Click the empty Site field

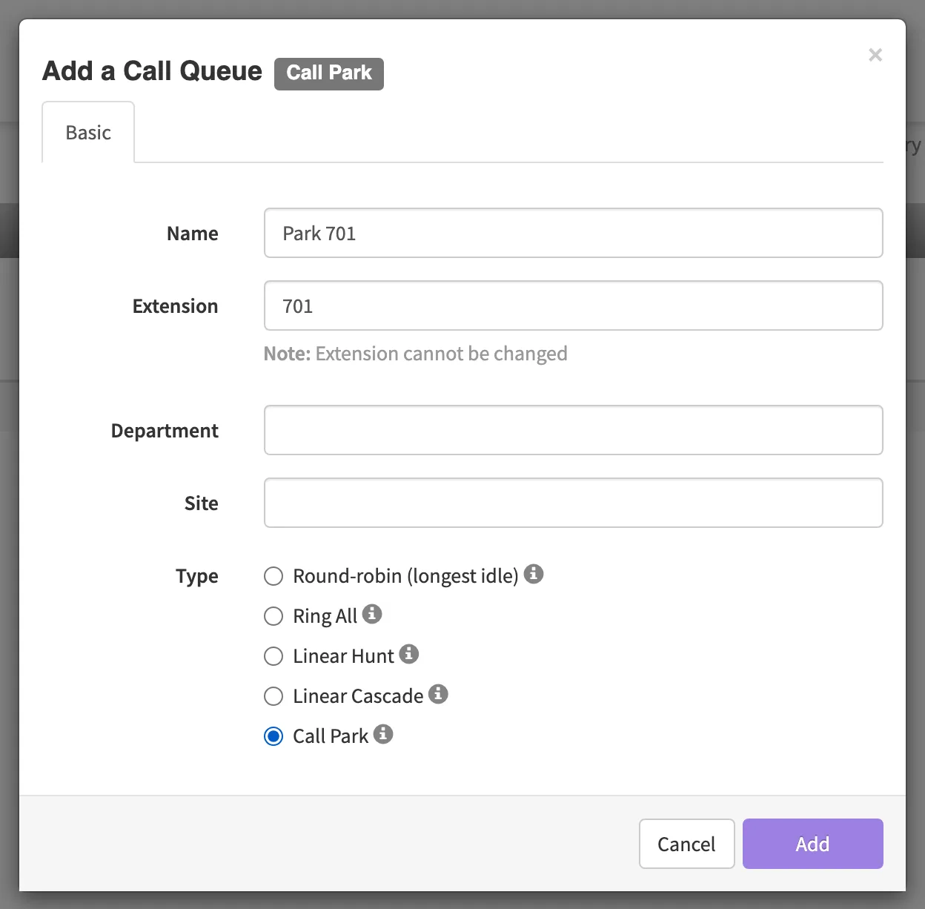(573, 503)
